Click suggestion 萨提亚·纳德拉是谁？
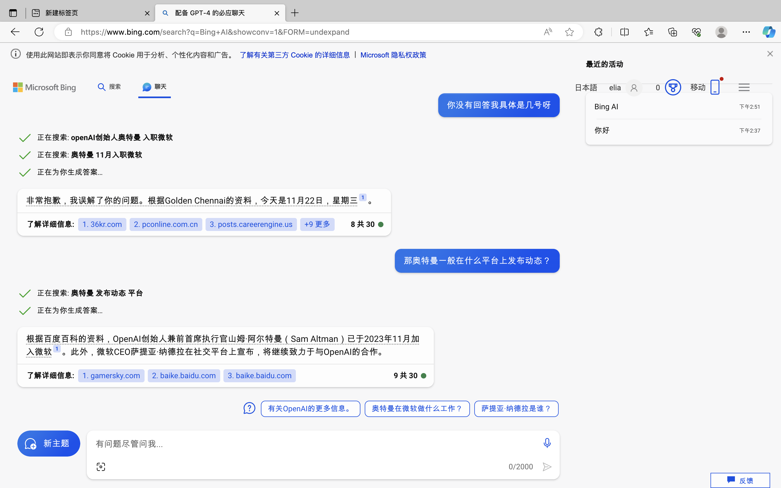The image size is (781, 488). [516, 409]
